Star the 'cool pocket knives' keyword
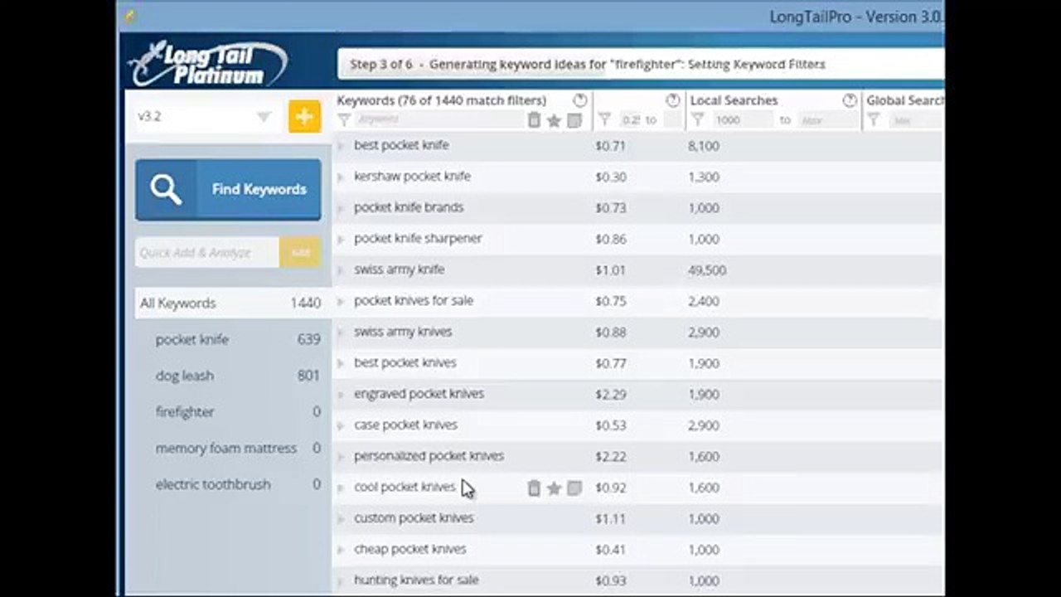Image resolution: width=1061 pixels, height=597 pixels. 554,488
